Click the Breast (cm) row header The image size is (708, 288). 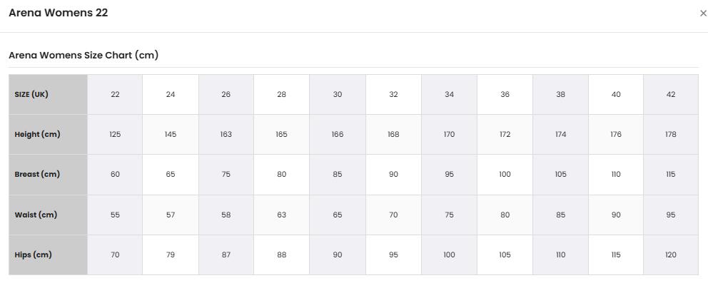point(48,175)
